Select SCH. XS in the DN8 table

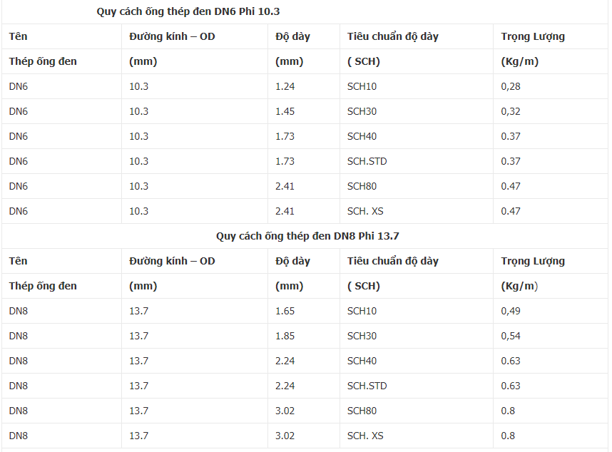tap(365, 436)
